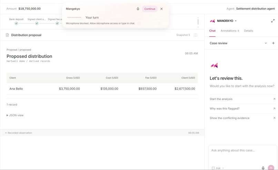The image size is (278, 170).
Task: Select the Start the analysis suggestion
Action: [x=242, y=99]
